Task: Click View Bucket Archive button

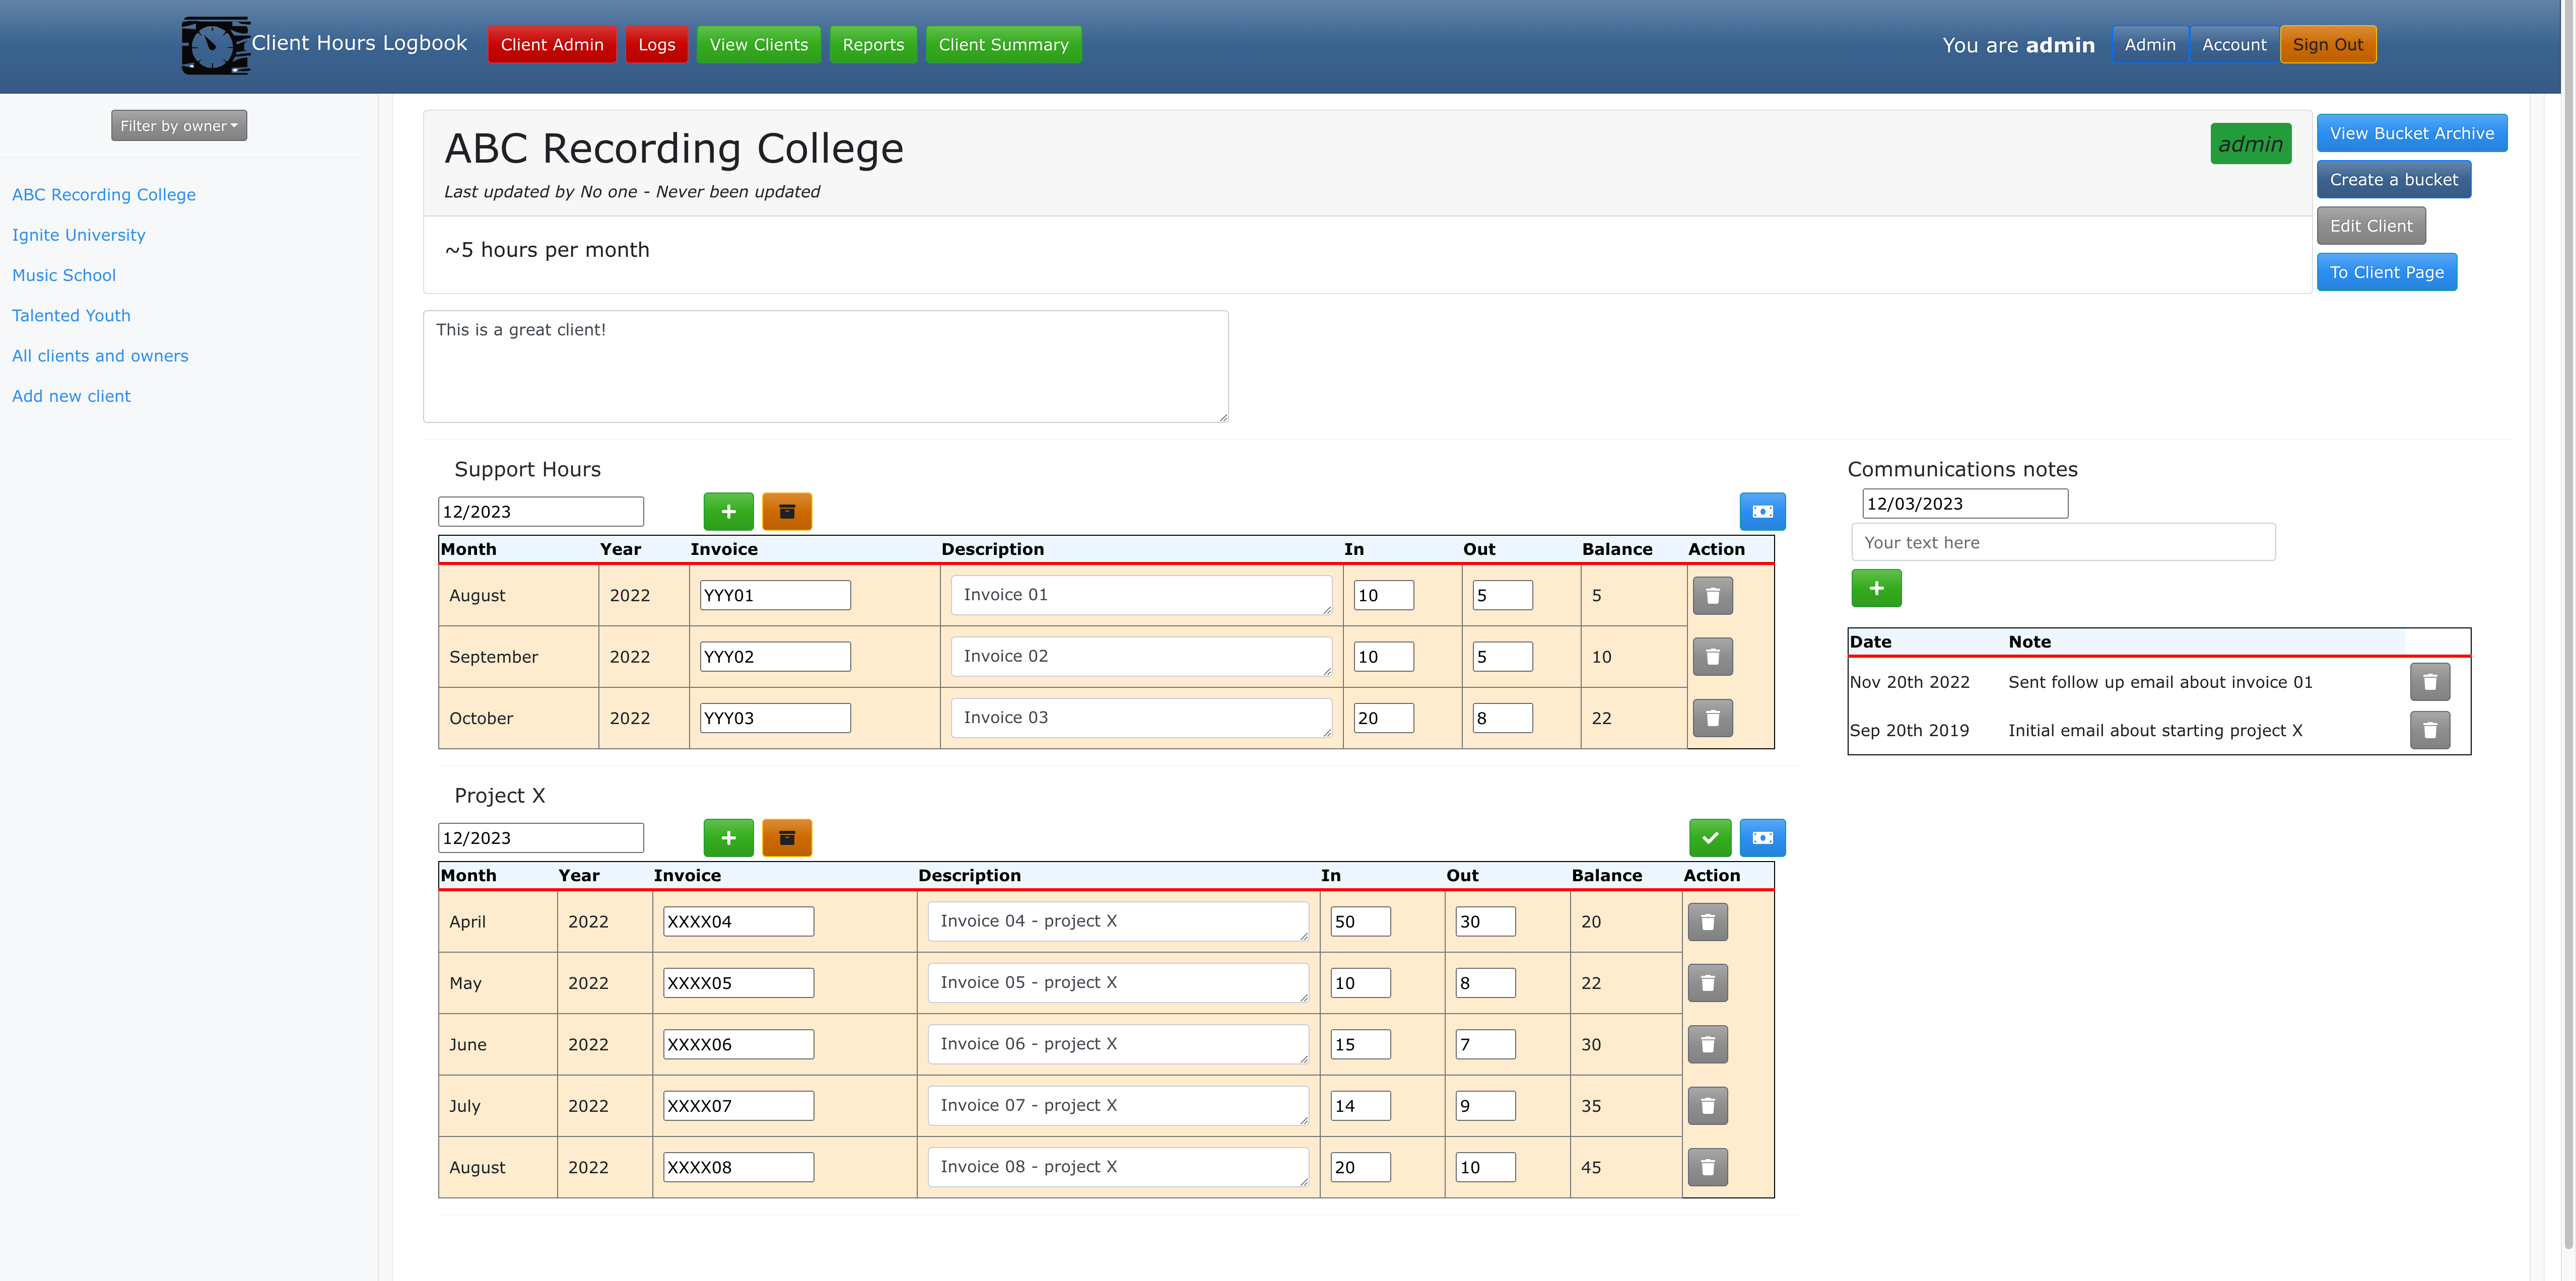Action: 2411,133
